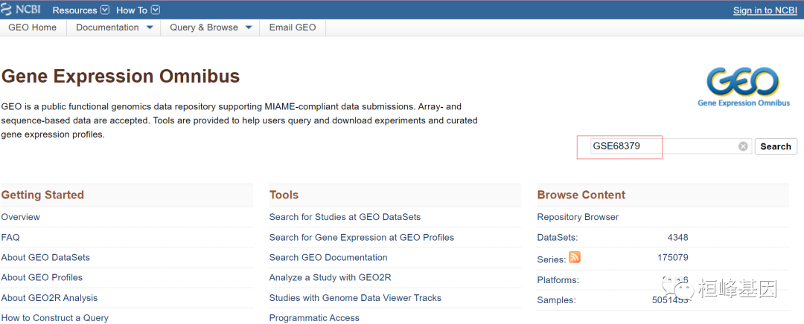Open Programmatic Access link
This screenshot has width=804, height=324.
(314, 318)
